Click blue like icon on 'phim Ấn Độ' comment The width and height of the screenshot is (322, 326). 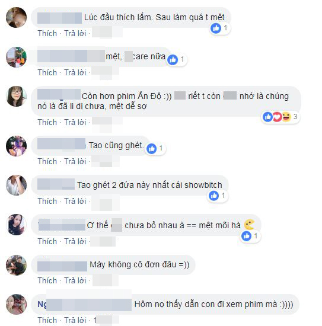pyautogui.click(x=267, y=117)
